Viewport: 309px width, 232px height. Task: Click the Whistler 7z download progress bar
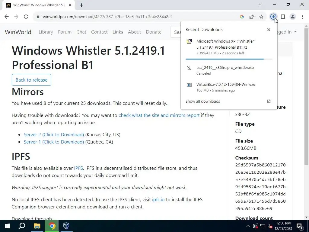[229, 59]
